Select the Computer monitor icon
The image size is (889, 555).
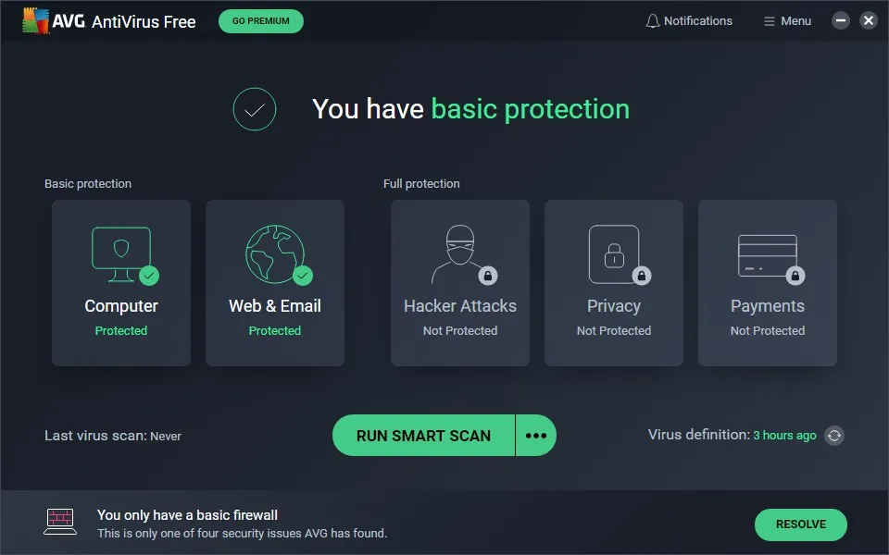121,250
